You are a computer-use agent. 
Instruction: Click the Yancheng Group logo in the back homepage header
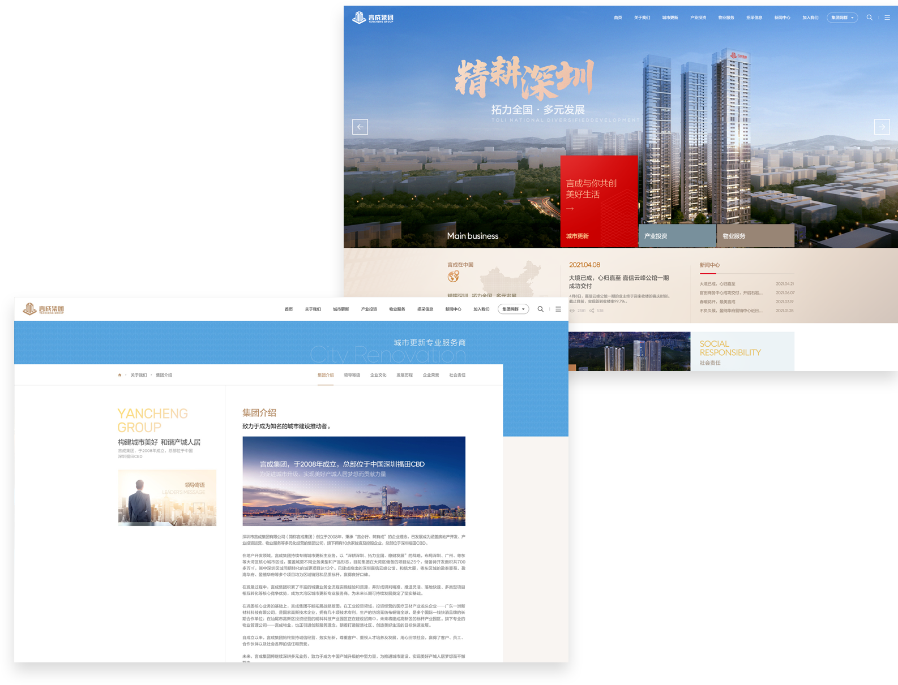pyautogui.click(x=373, y=18)
